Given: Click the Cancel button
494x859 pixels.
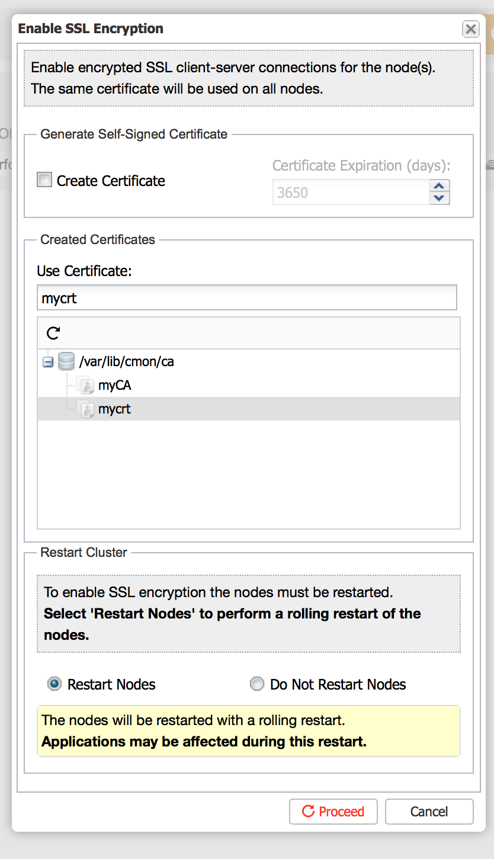Looking at the screenshot, I should (429, 812).
